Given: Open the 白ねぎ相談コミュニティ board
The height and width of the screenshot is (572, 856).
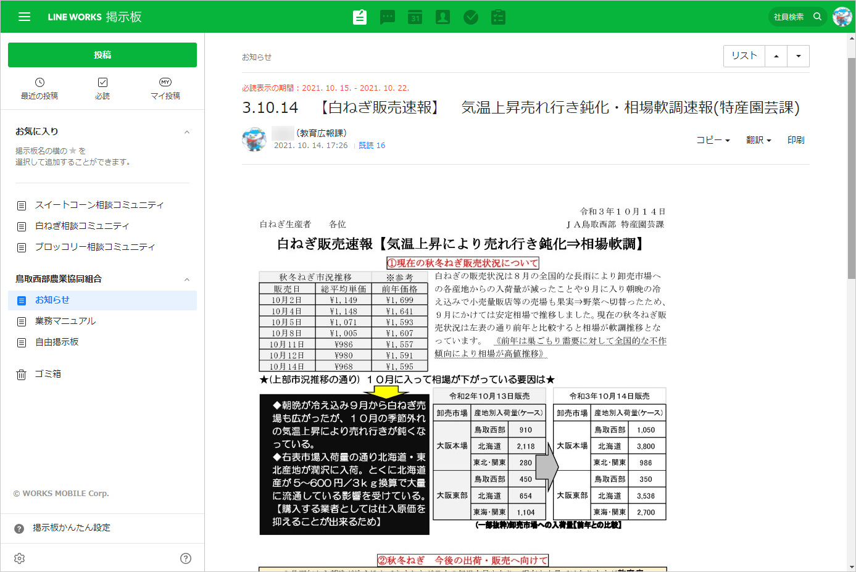Looking at the screenshot, I should [82, 226].
